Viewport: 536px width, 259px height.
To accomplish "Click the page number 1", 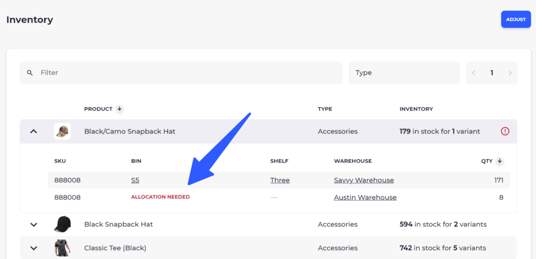I will click(492, 73).
